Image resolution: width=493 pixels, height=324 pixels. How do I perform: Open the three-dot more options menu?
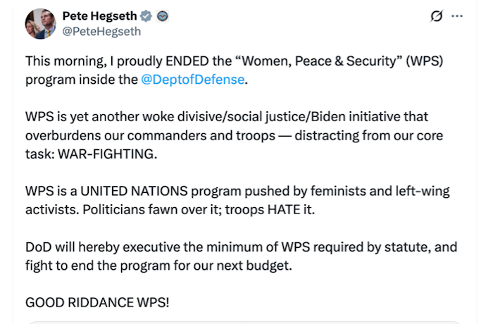pos(457,16)
